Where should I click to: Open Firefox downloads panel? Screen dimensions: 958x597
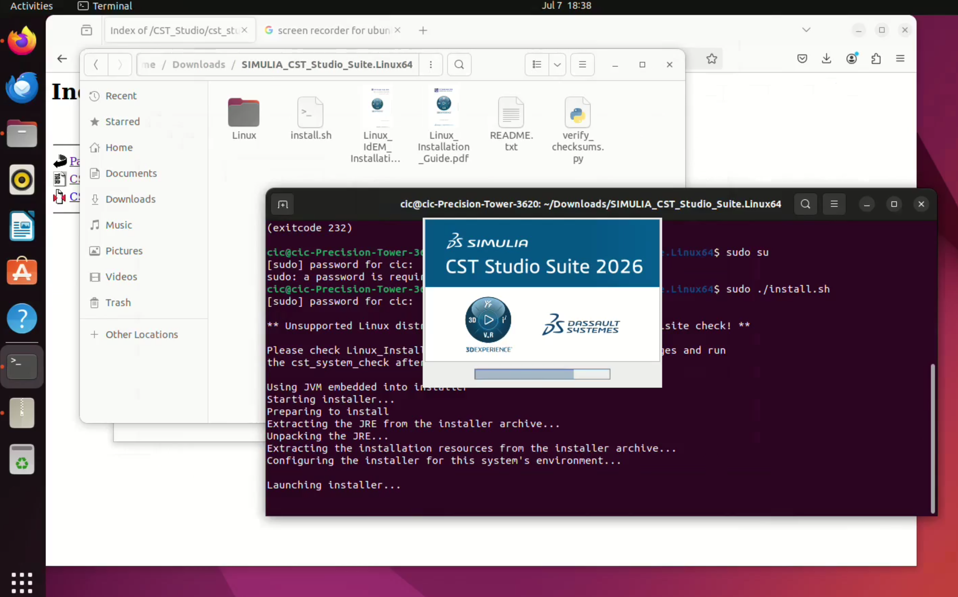(x=827, y=59)
